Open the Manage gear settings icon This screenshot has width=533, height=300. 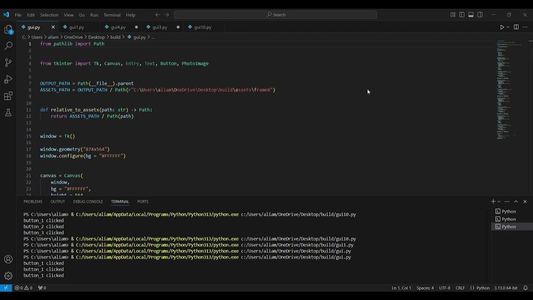click(8, 275)
